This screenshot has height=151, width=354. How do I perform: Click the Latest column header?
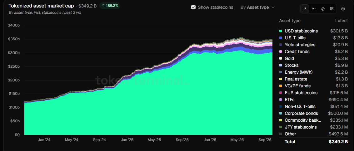[x=342, y=21]
